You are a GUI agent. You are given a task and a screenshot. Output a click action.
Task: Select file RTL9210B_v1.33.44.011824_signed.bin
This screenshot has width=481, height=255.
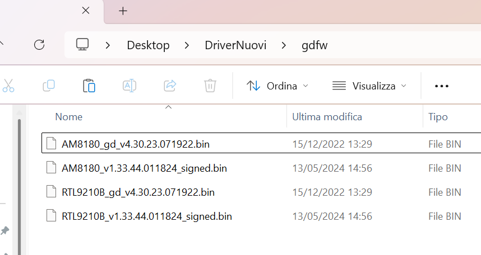pyautogui.click(x=147, y=216)
